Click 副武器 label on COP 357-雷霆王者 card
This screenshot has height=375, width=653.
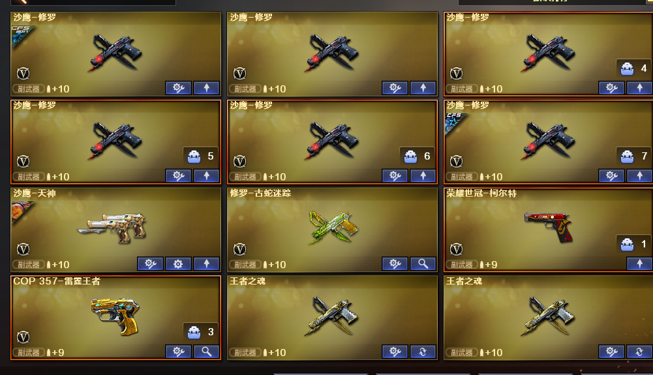point(28,353)
